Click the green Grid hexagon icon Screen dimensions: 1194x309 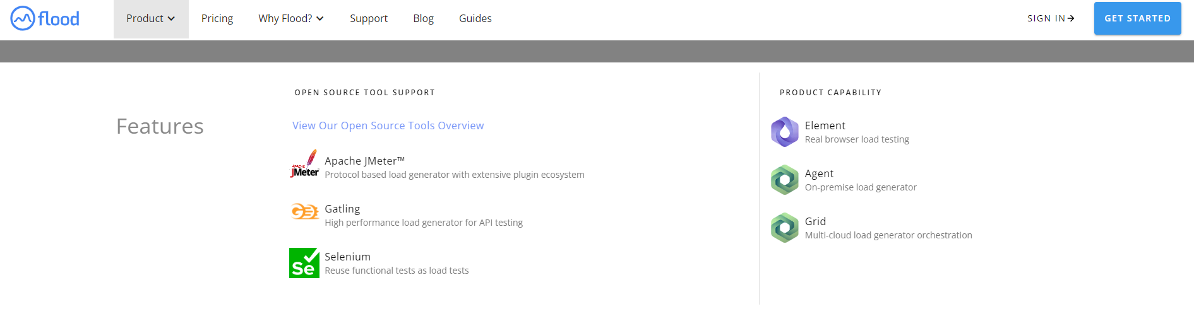785,228
